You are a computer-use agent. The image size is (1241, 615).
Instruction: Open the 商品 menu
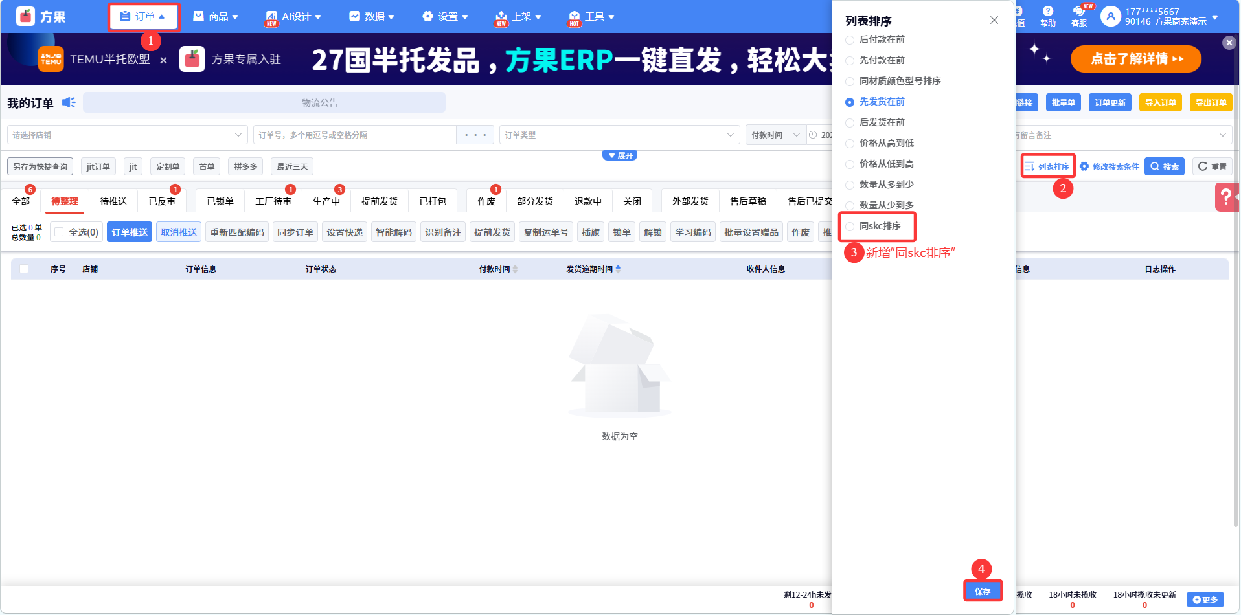216,17
